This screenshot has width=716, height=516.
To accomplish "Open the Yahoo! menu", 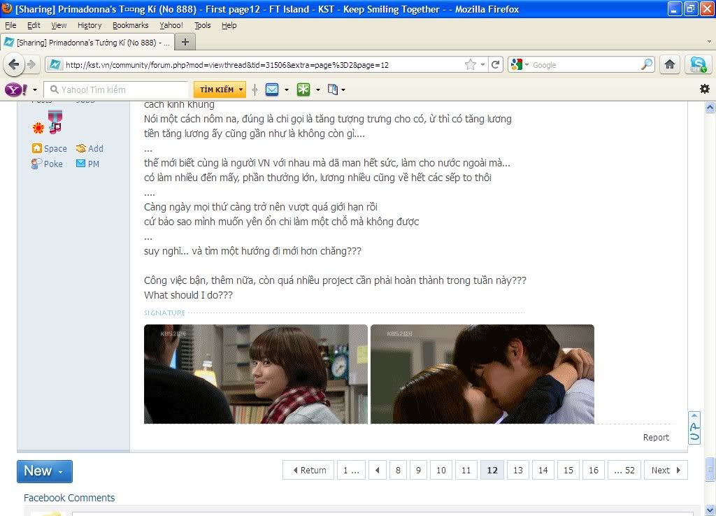I will pos(171,25).
